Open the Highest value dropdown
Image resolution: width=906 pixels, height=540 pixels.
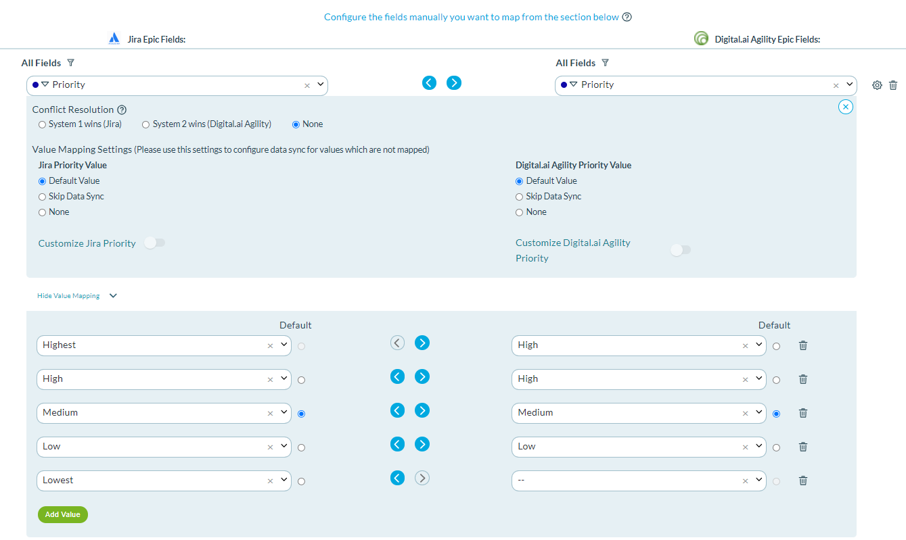click(x=284, y=345)
